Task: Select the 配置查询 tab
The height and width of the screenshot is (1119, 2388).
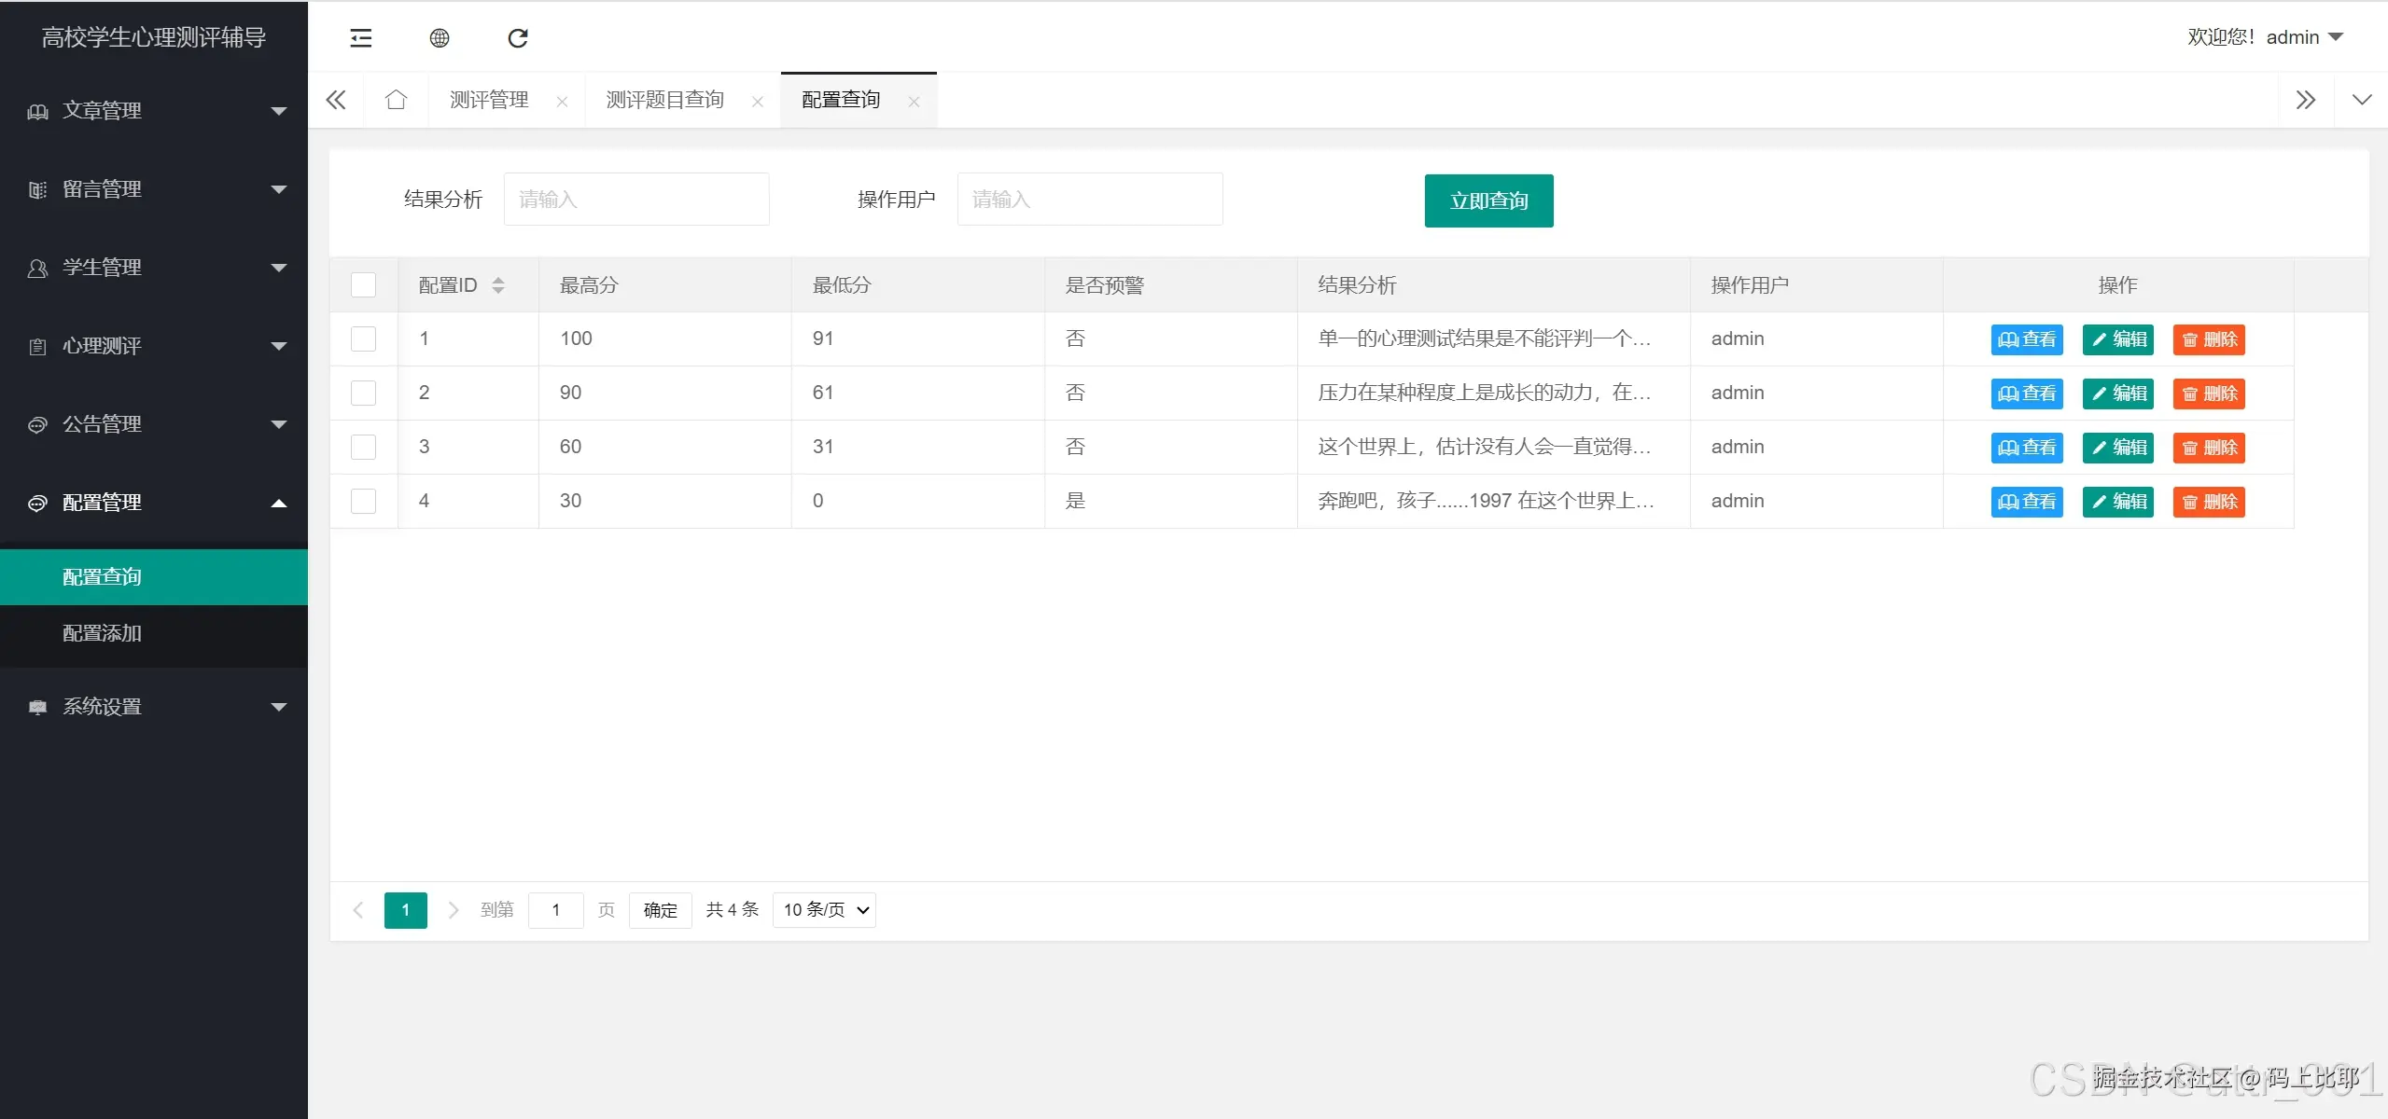Action: (841, 100)
